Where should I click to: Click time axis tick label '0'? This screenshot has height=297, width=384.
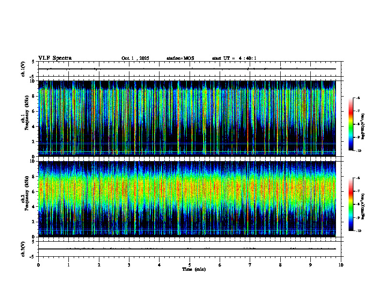click(38, 265)
